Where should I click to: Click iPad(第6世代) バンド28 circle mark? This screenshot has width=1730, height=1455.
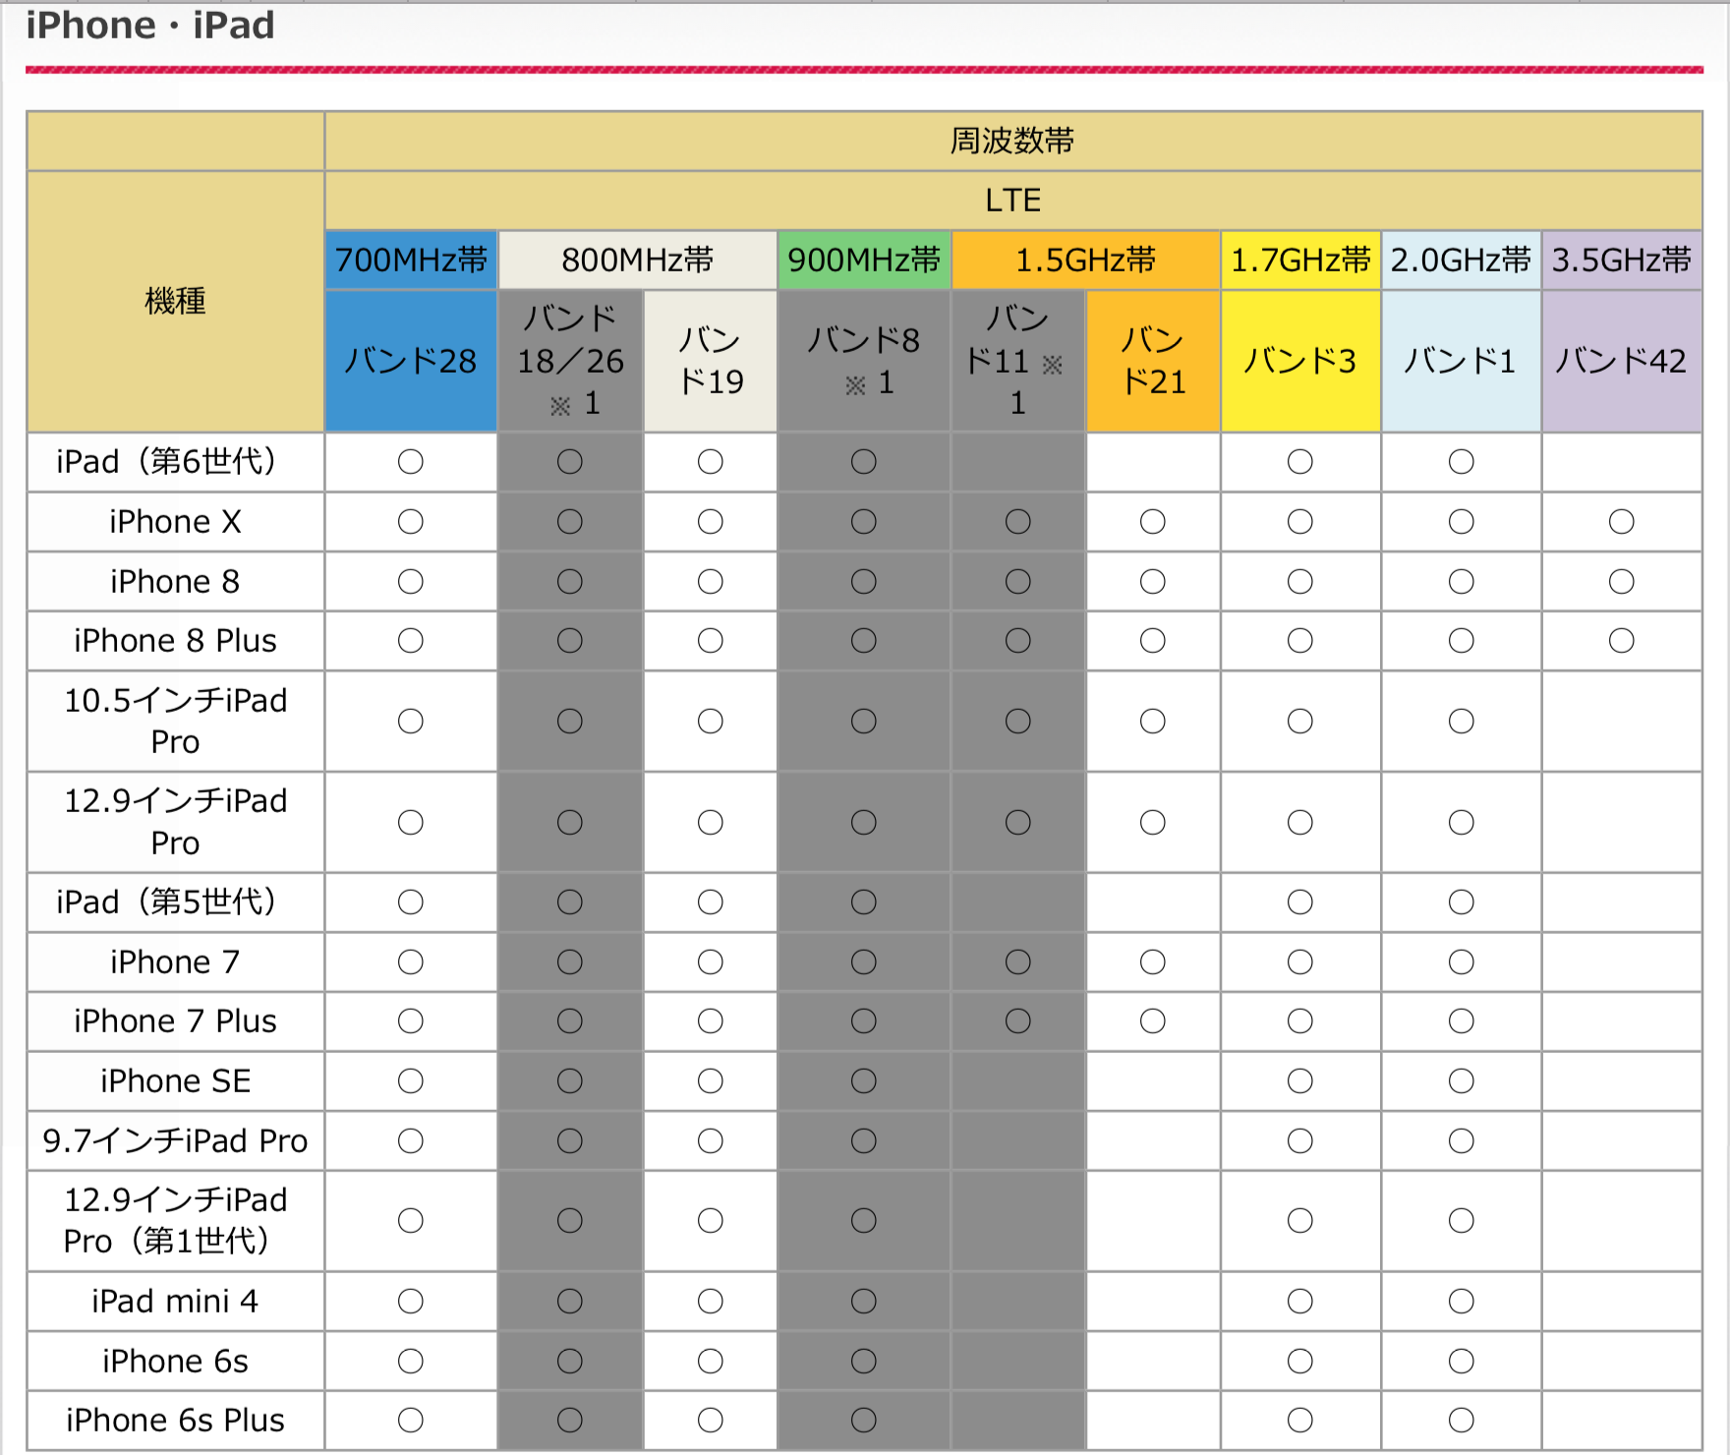click(411, 462)
